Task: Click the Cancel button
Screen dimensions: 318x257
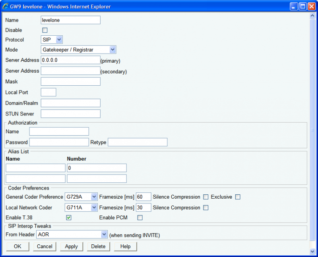Action: pos(45,246)
